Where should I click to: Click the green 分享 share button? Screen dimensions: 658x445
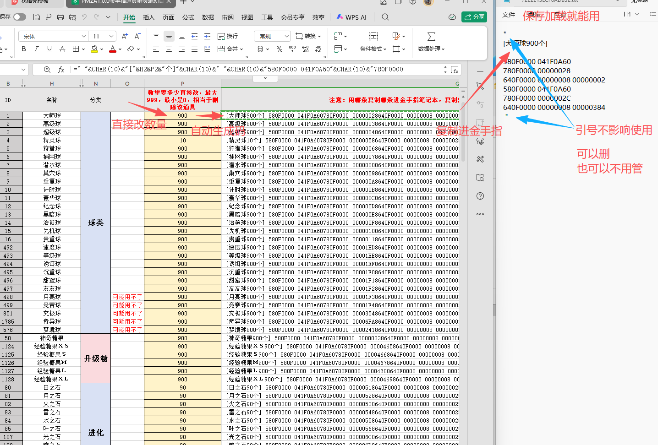tap(474, 17)
